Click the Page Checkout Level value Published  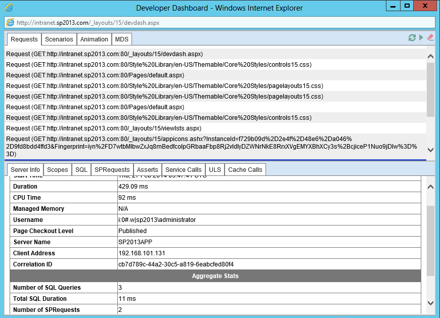(x=133, y=231)
